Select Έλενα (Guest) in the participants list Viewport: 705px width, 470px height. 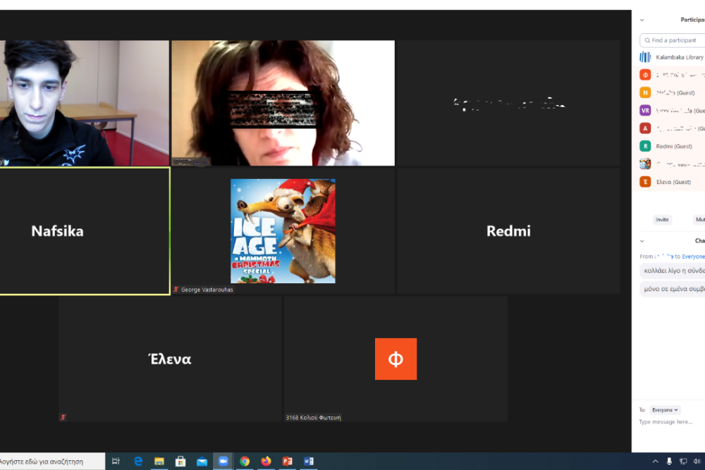[673, 182]
